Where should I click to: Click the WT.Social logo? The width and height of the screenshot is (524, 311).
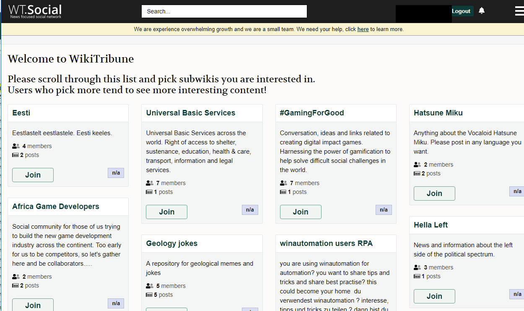click(x=35, y=11)
